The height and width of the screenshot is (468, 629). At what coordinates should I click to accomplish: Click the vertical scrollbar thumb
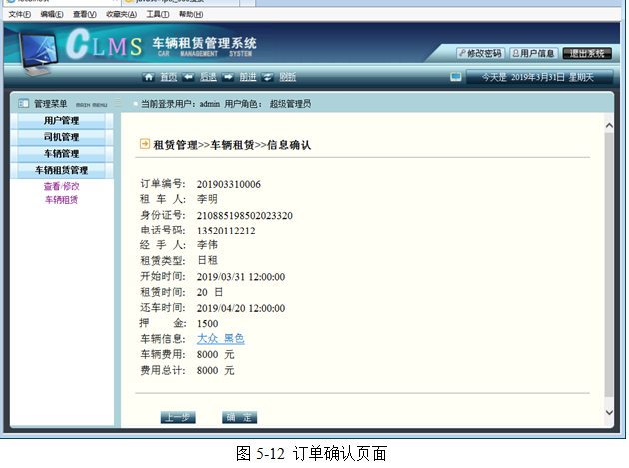[609, 264]
